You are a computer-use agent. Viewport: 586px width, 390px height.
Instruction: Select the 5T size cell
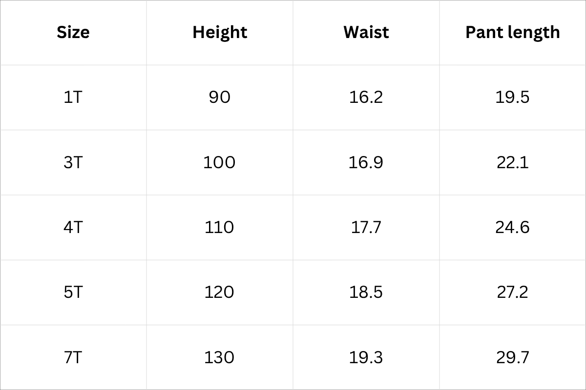click(73, 292)
